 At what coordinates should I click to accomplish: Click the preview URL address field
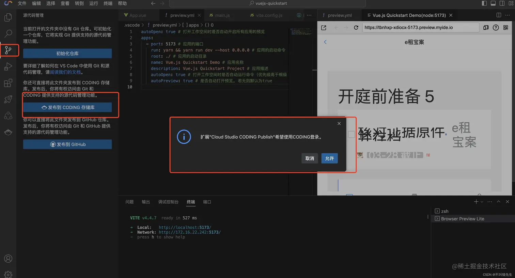421,28
